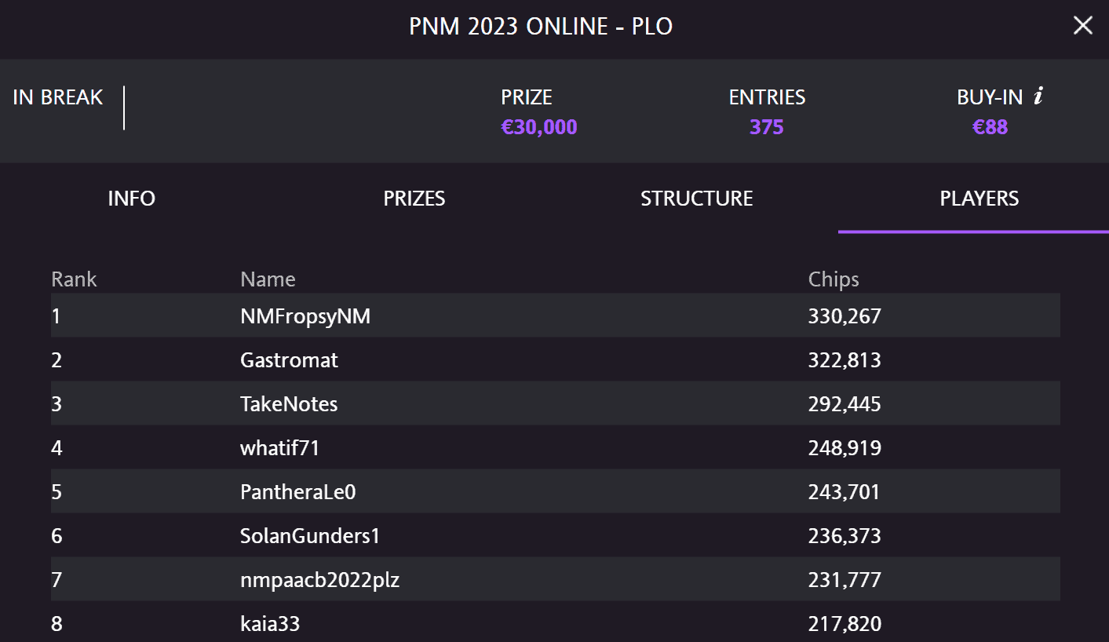Sort by the Chips column header
1109x642 pixels.
click(x=834, y=279)
